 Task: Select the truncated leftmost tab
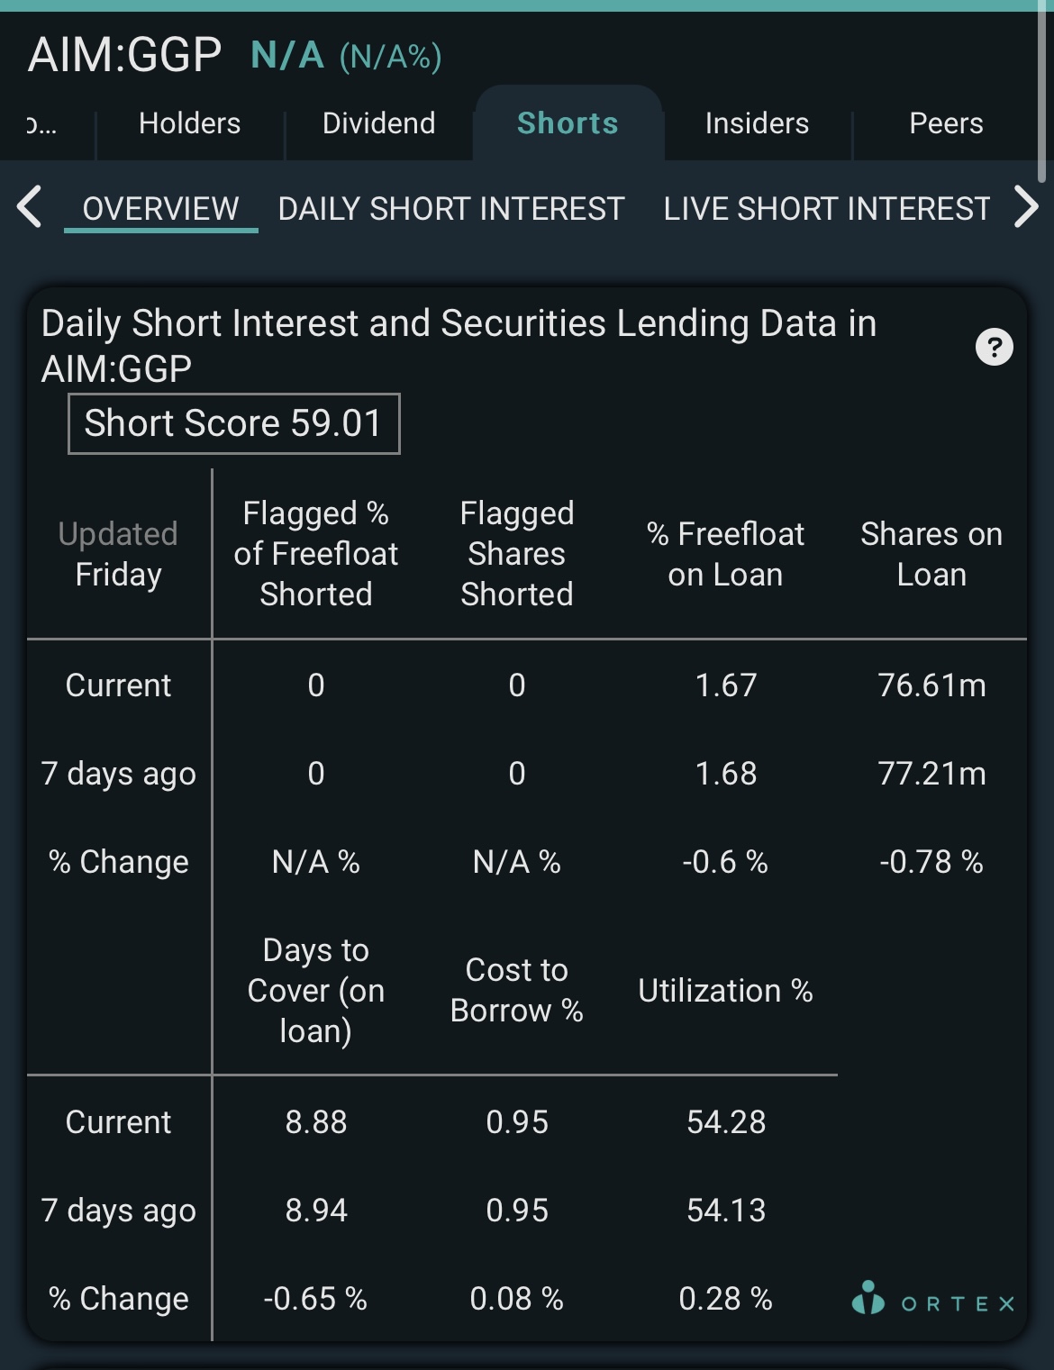41,123
